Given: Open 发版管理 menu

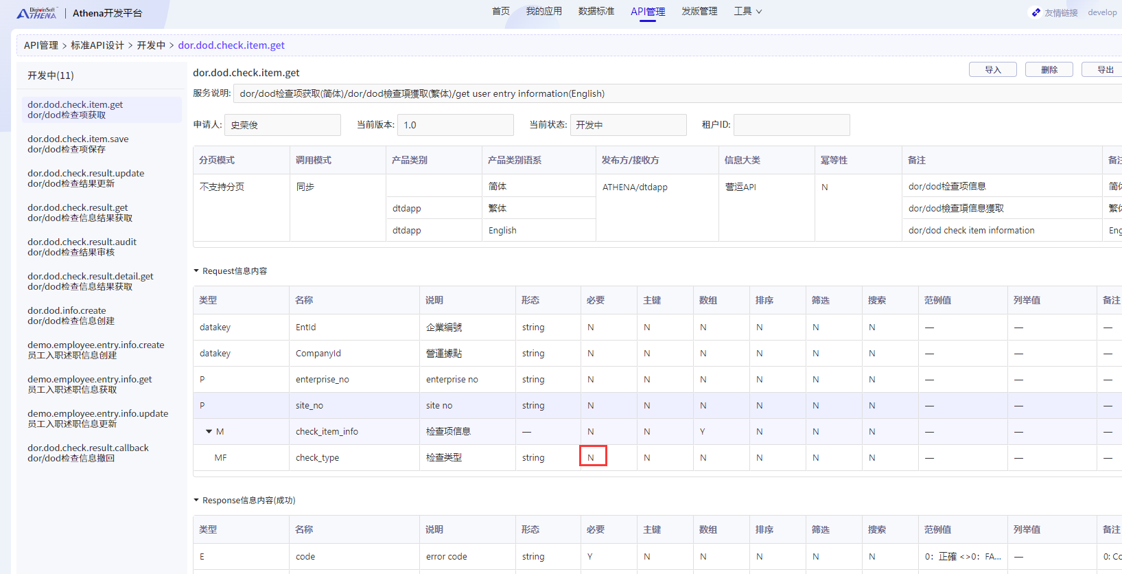Looking at the screenshot, I should 699,12.
